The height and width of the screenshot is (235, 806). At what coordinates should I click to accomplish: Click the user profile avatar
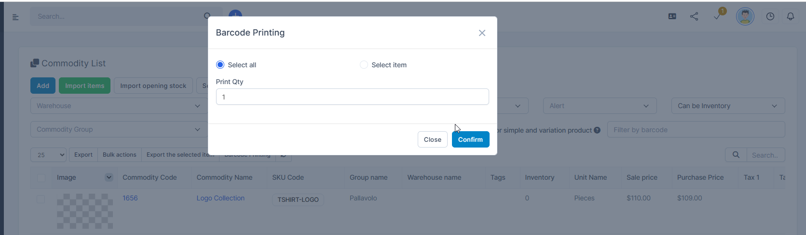tap(745, 16)
